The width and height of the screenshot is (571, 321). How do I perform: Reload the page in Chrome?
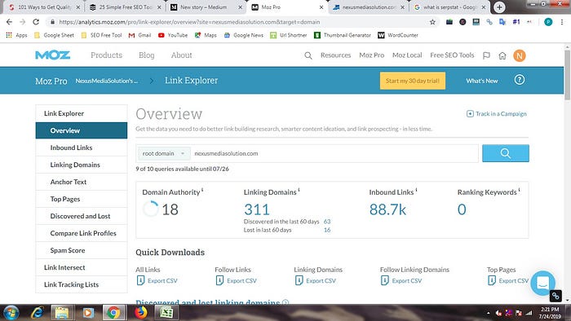pyautogui.click(x=36, y=22)
